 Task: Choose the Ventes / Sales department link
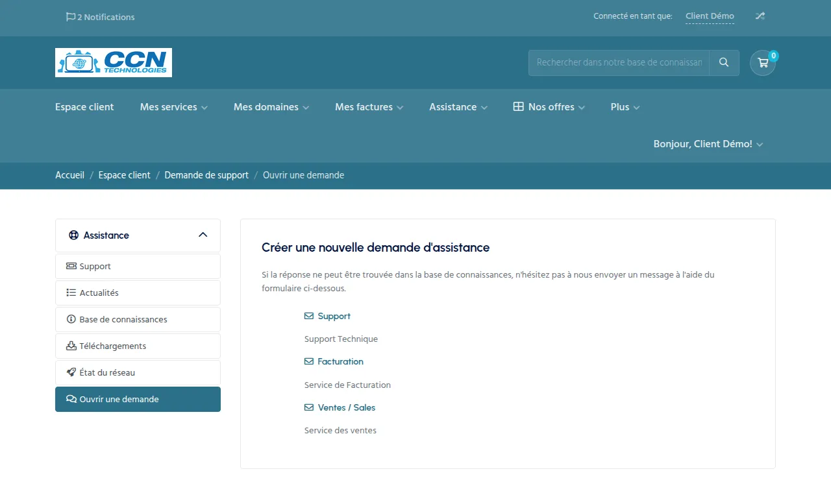point(340,408)
